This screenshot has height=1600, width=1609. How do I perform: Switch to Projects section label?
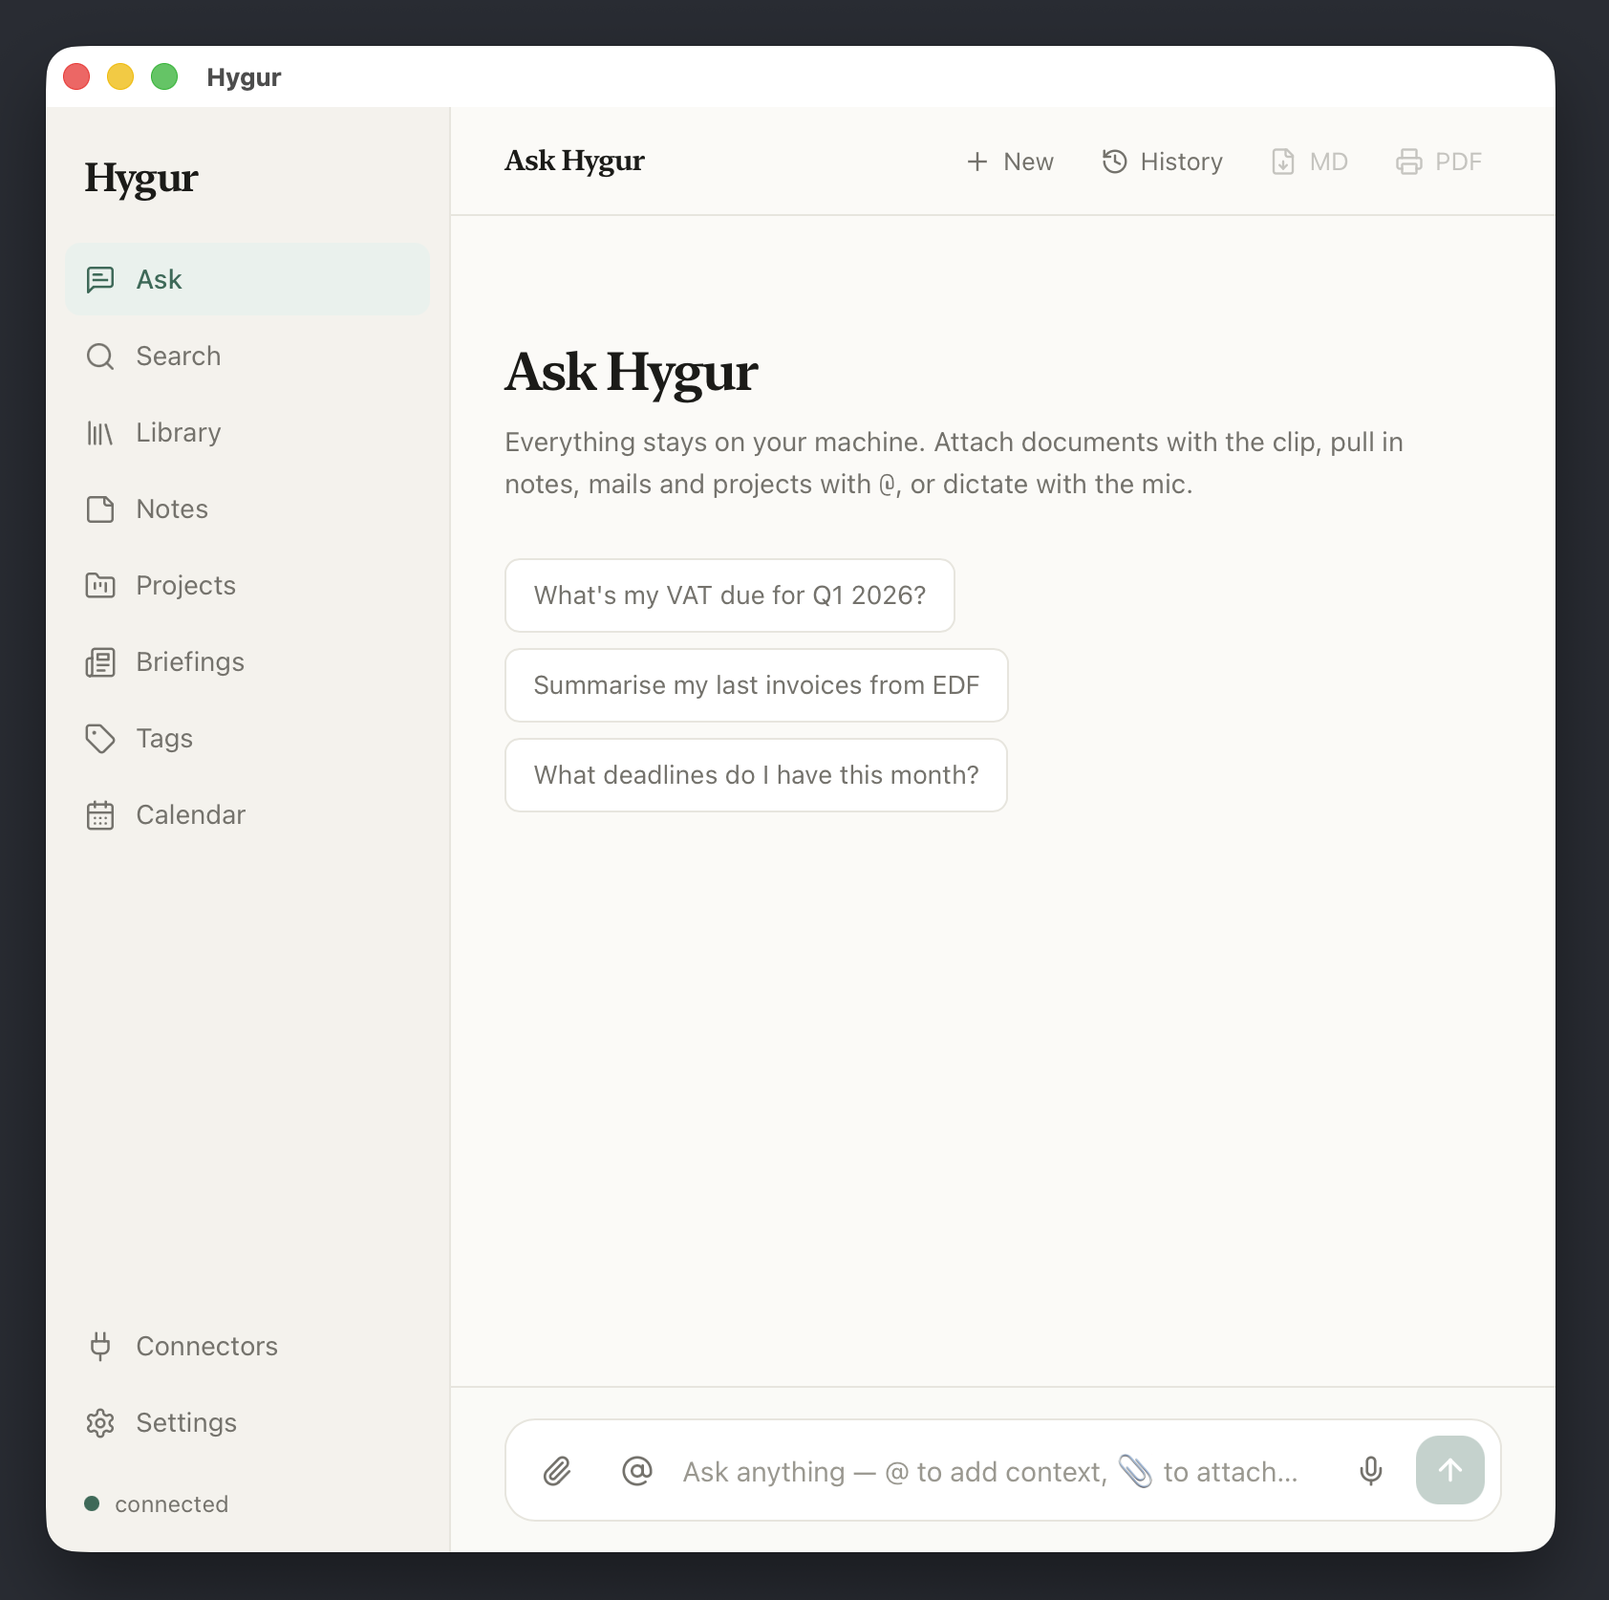pyautogui.click(x=186, y=585)
